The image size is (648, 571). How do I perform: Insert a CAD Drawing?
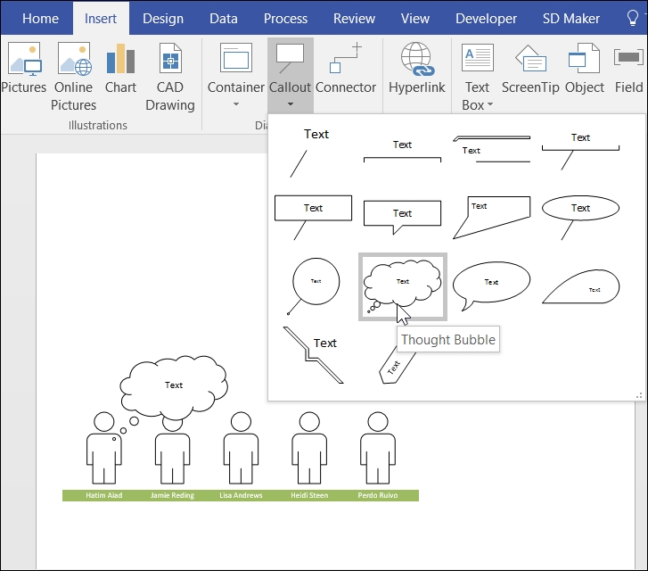pyautogui.click(x=170, y=77)
